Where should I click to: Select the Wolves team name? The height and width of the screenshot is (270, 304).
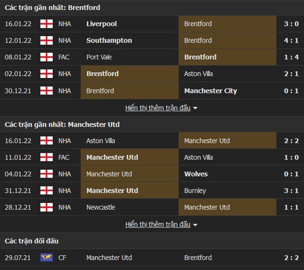click(x=196, y=174)
